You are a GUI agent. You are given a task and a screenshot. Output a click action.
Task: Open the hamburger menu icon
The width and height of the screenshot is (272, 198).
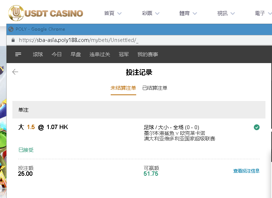pos(18,54)
